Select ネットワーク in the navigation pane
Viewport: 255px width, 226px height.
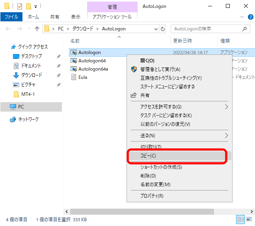(24, 119)
